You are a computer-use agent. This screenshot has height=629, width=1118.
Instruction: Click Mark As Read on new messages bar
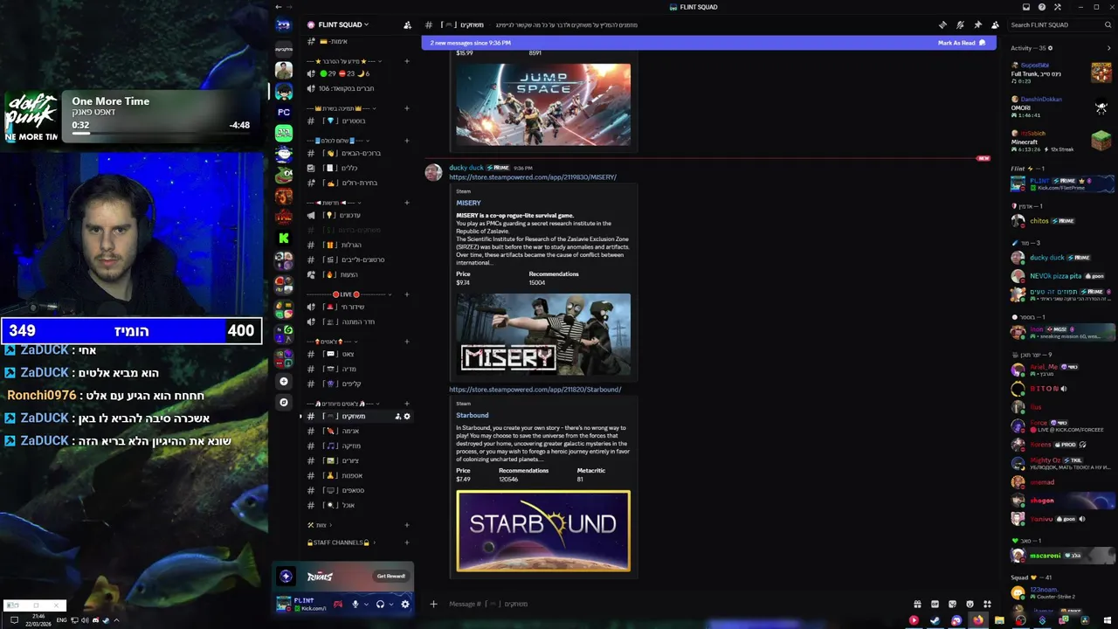[x=961, y=43]
